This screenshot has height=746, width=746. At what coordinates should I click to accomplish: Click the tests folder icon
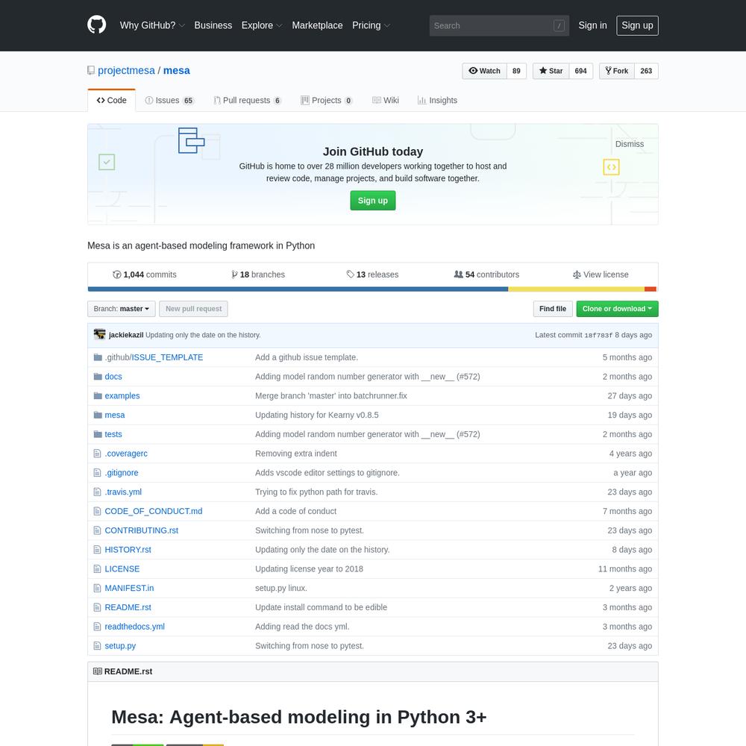click(x=98, y=434)
